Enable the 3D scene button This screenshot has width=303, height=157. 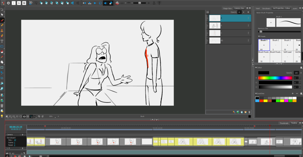[x=31, y=3]
